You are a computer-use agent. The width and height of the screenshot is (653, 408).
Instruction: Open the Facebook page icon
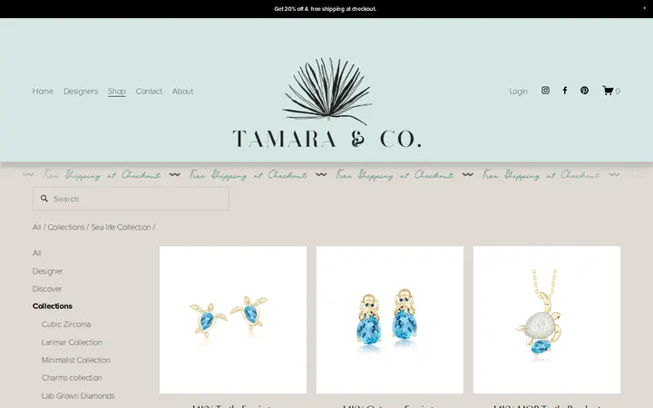click(565, 91)
